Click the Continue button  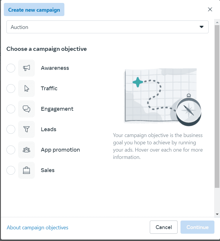point(197,227)
